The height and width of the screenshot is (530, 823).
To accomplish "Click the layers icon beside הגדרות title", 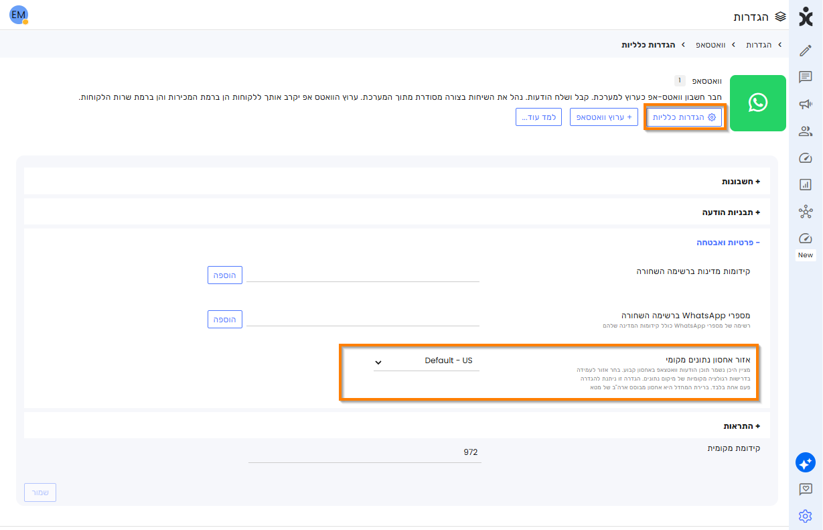I will (x=780, y=16).
